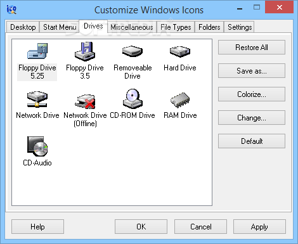298x244 pixels.
Task: Click the 'Floppy Drive 5.25' label text
Action: pyautogui.click(x=37, y=72)
